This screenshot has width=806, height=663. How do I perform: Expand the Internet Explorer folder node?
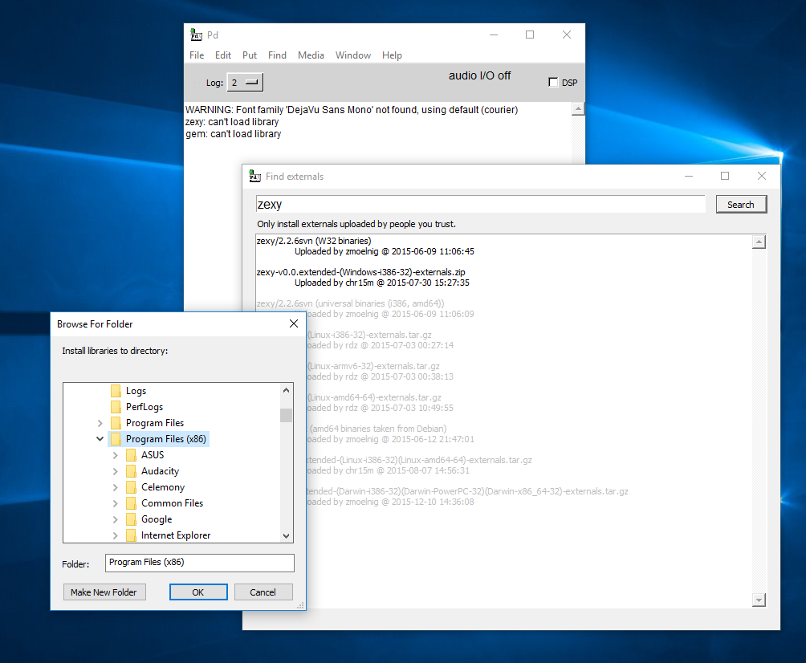(115, 535)
